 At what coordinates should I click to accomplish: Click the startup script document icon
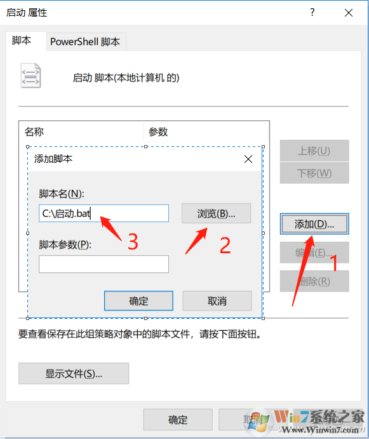[30, 75]
